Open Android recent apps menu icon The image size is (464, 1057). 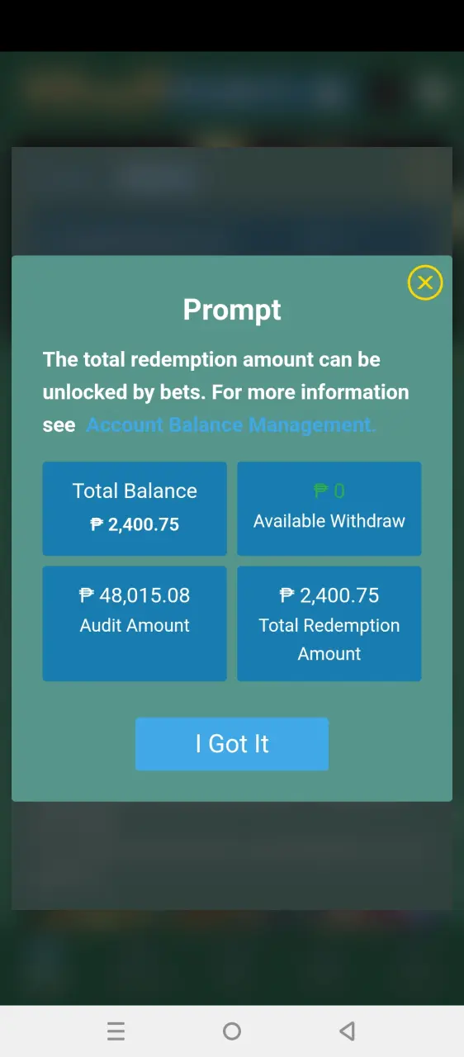coord(116,1031)
